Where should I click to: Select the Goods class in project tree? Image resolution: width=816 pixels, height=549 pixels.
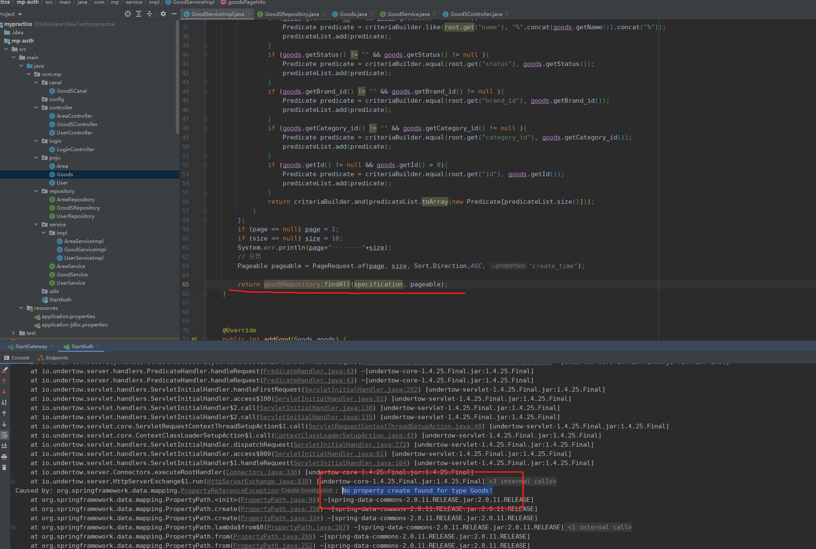[65, 175]
